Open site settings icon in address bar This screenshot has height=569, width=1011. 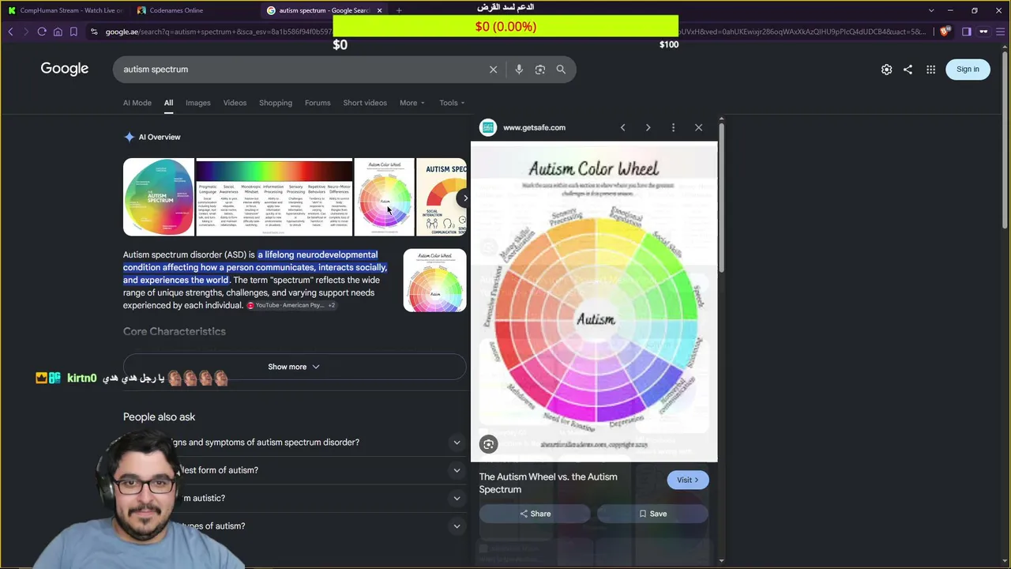click(x=94, y=32)
